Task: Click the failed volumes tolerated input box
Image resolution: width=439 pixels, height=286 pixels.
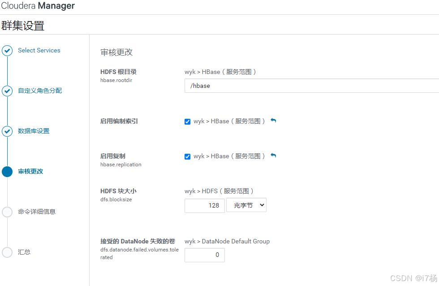Action: [x=204, y=255]
